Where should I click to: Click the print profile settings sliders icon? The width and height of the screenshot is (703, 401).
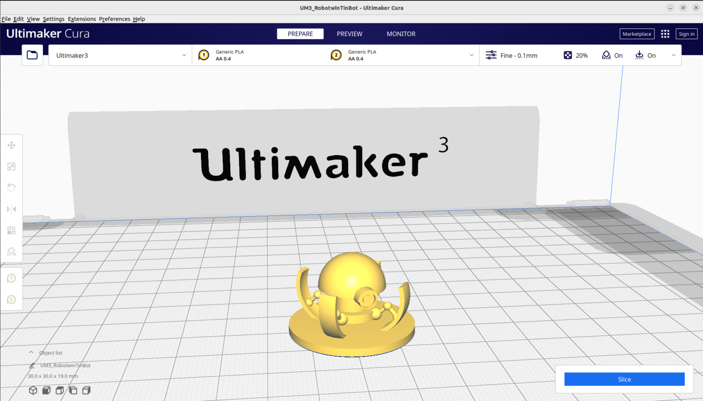coord(491,55)
